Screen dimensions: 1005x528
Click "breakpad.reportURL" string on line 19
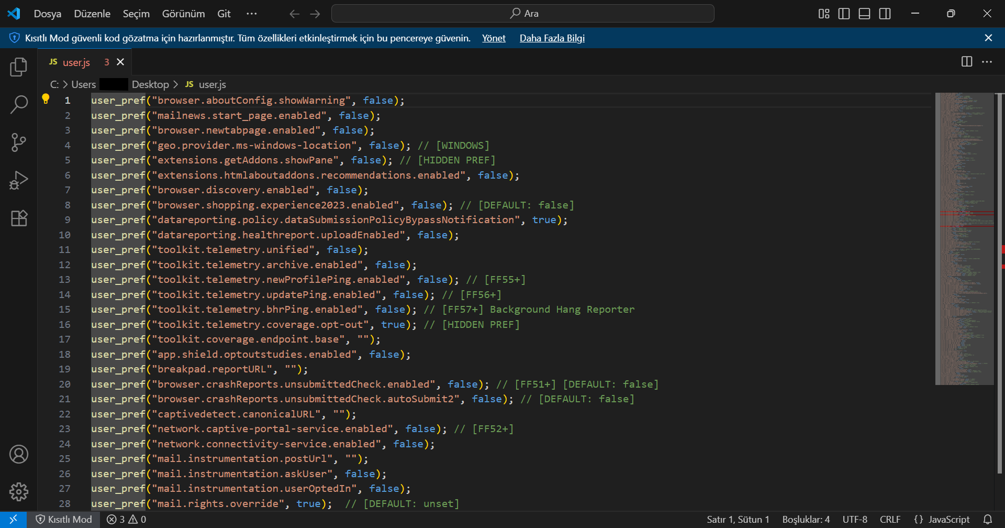tap(212, 369)
